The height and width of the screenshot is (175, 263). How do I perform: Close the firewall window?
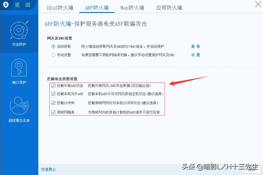pyautogui.click(x=258, y=4)
